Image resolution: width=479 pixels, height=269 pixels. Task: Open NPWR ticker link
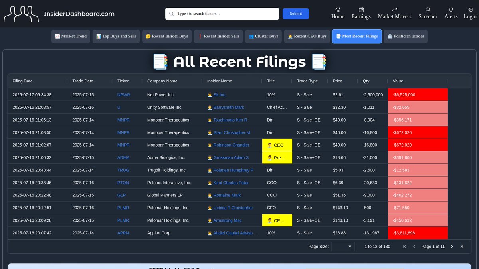tap(124, 95)
